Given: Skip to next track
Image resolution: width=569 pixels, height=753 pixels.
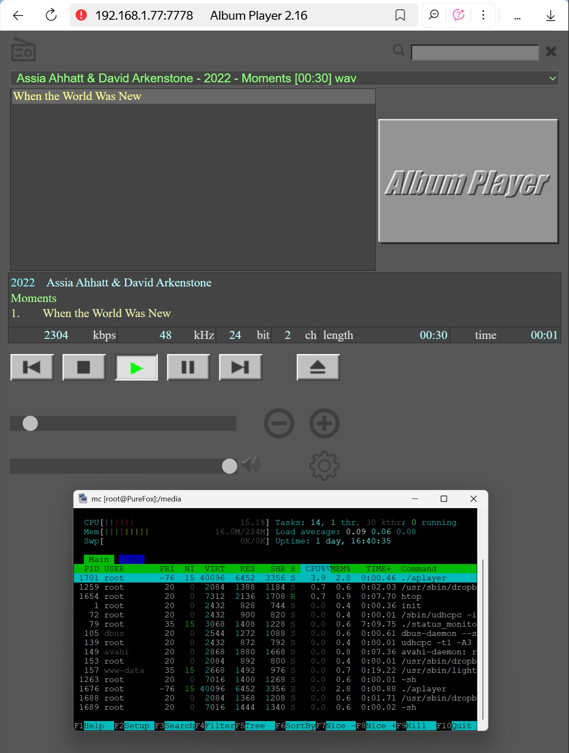Looking at the screenshot, I should point(240,367).
